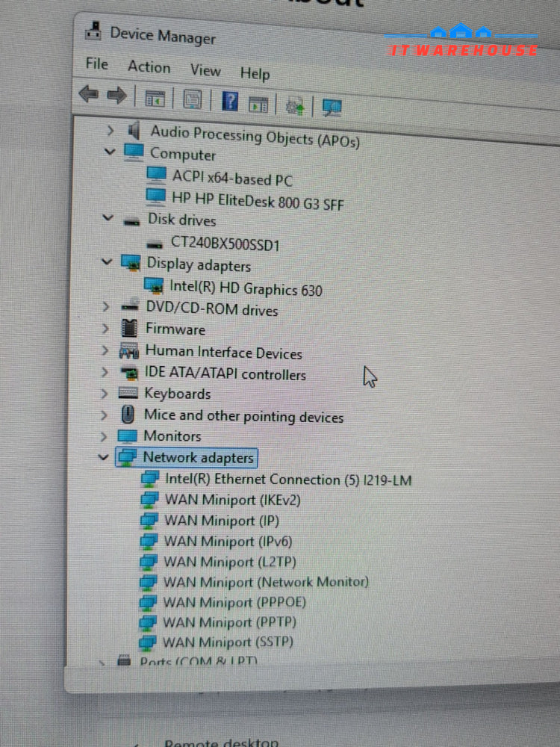
Task: Click Show/Hide Console Tree toolbar icon
Action: point(155,99)
